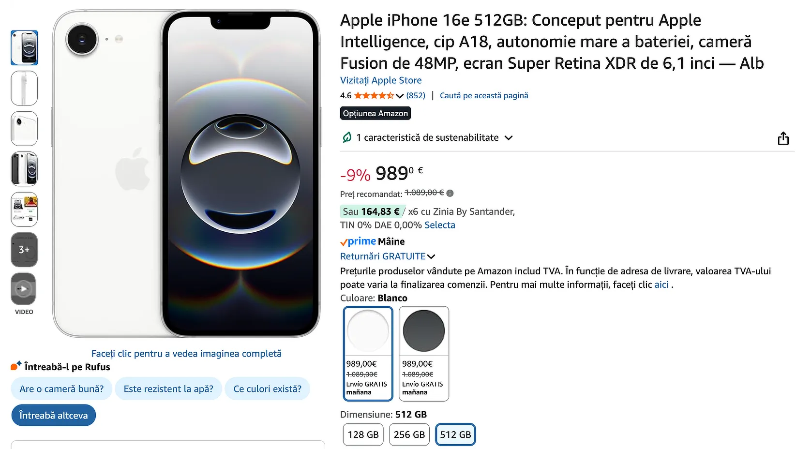Click the Rufus sparkle icon
811x449 pixels.
tap(16, 366)
